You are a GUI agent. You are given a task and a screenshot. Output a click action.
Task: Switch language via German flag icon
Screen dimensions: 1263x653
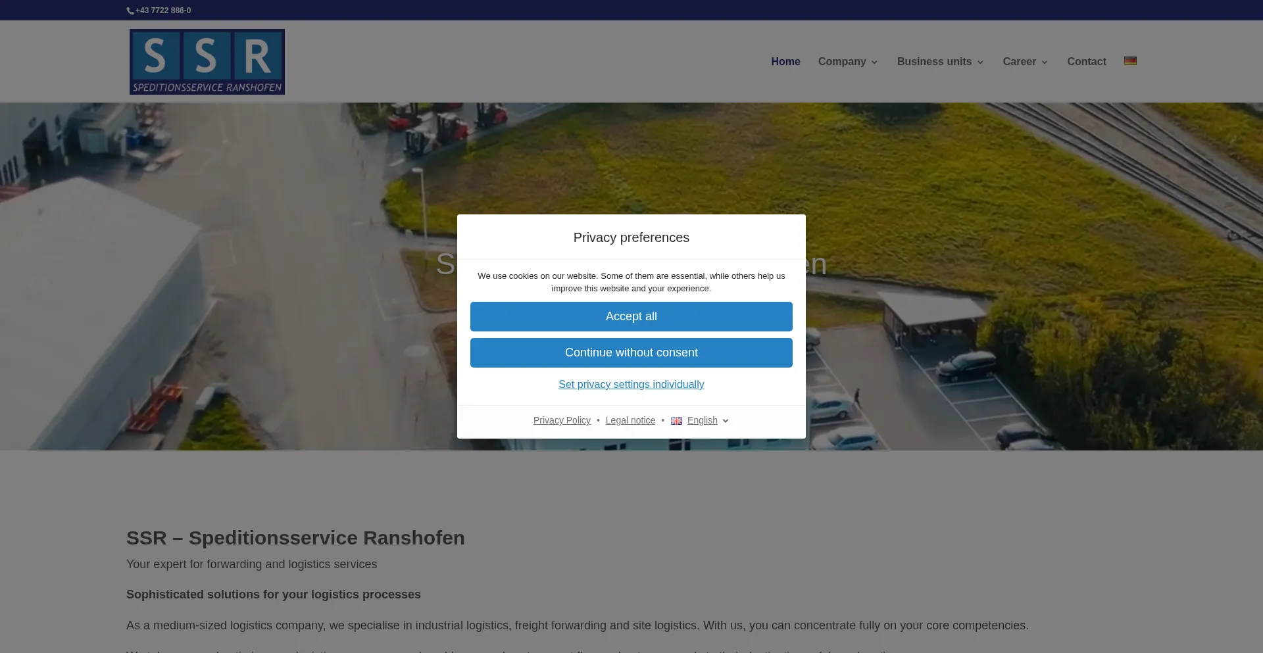1130,61
